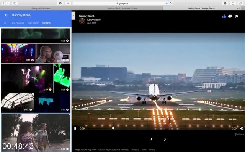The width and height of the screenshot is (245, 152).
Task: Click the 0:50 total duration label in player
Action: [234, 128]
